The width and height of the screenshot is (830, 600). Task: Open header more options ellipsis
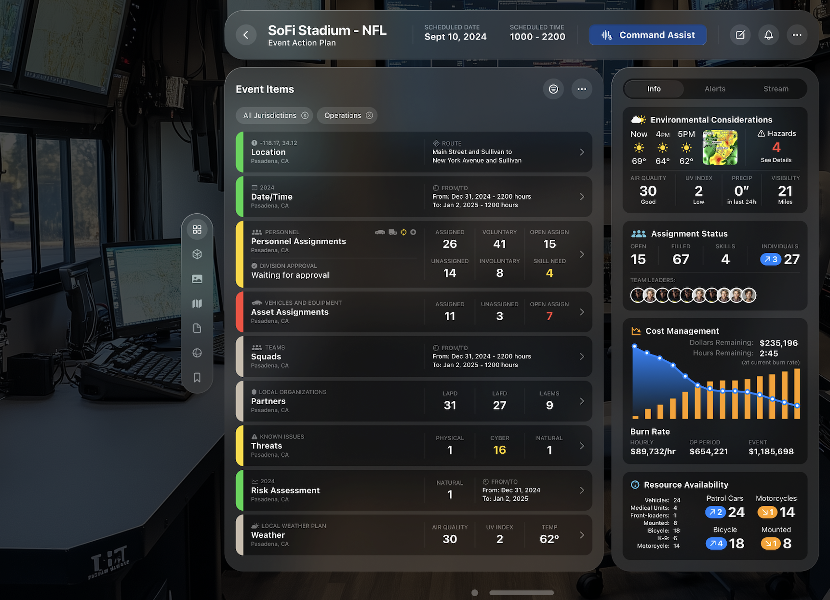coord(797,35)
